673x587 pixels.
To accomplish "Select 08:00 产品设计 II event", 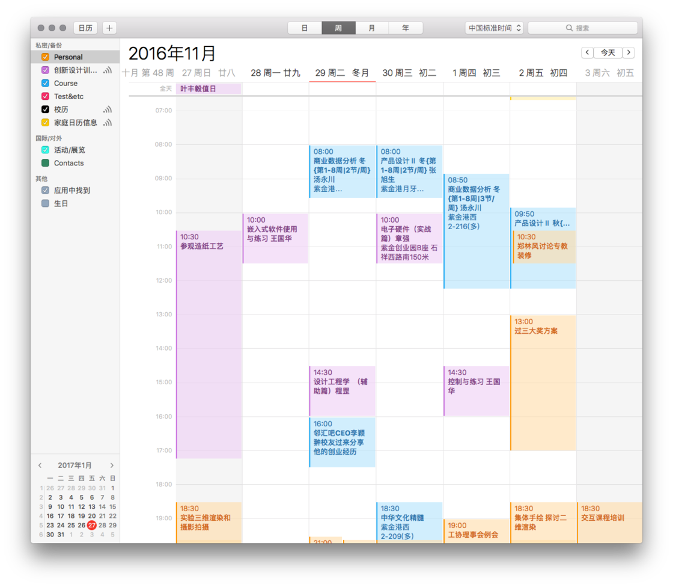I will tap(409, 172).
